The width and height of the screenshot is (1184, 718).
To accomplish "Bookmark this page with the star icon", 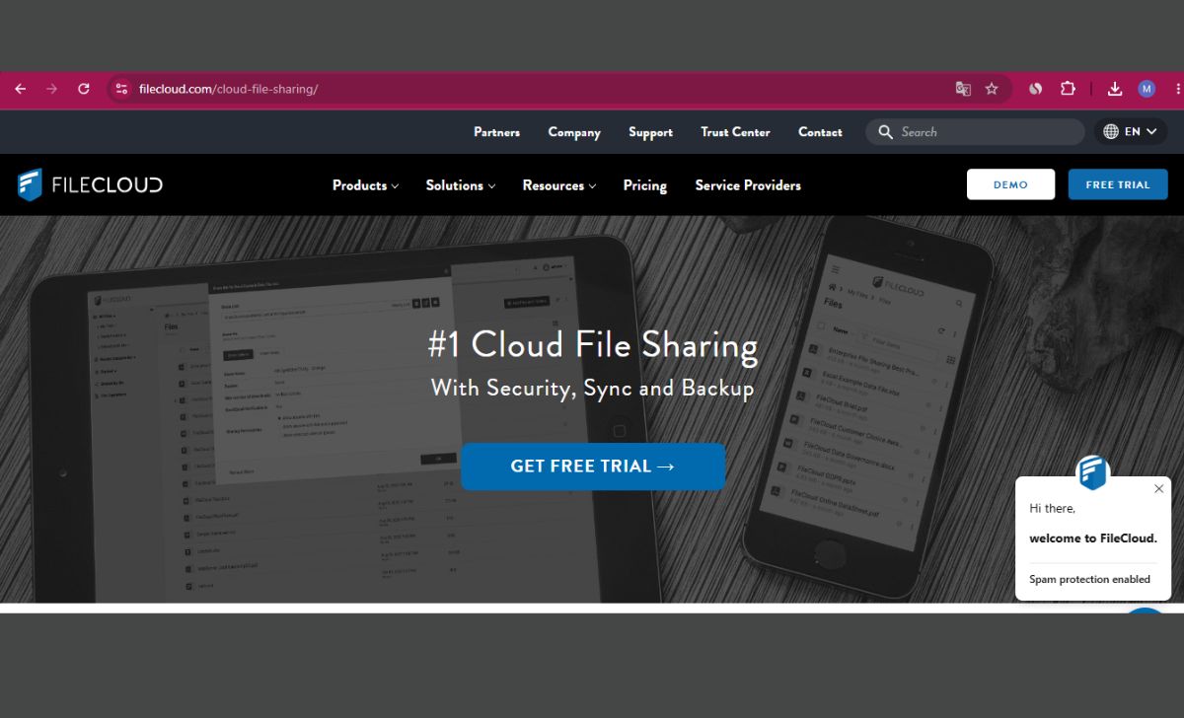I will pos(992,89).
